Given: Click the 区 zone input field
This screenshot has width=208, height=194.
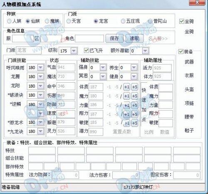Looking at the screenshot, I should coord(51,39).
